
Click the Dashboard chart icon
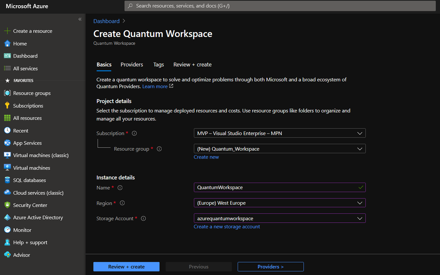[x=7, y=56]
